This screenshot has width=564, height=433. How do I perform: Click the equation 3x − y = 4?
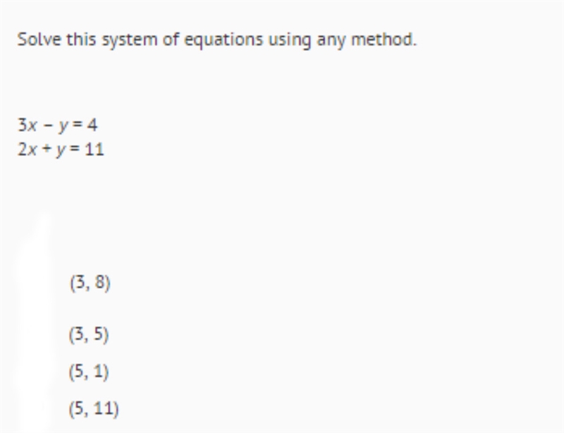[58, 126]
